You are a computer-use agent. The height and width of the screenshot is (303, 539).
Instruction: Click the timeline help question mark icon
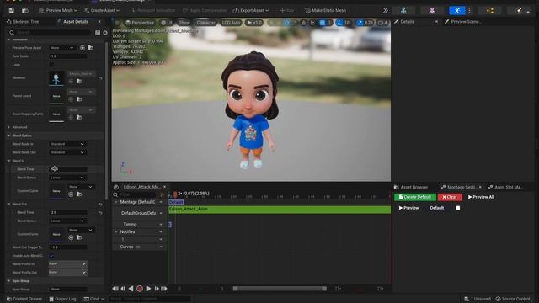(x=116, y=187)
